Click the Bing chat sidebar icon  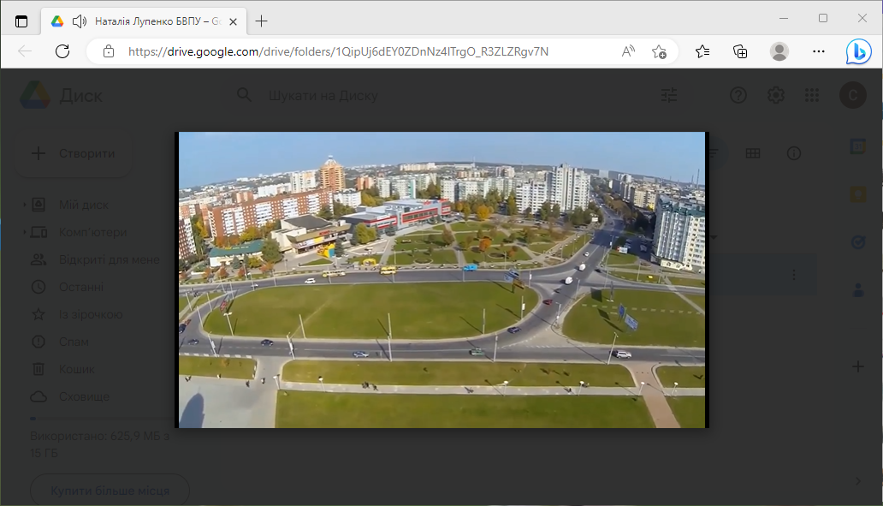click(858, 51)
